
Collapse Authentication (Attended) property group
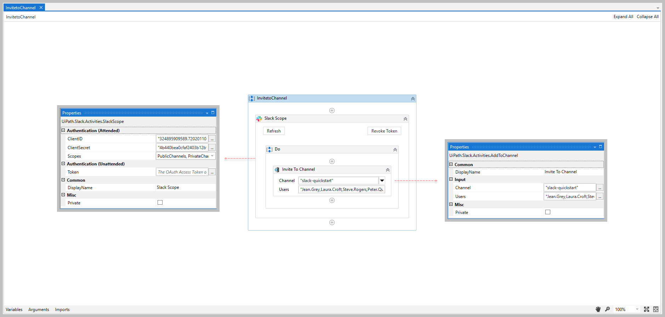tap(63, 130)
